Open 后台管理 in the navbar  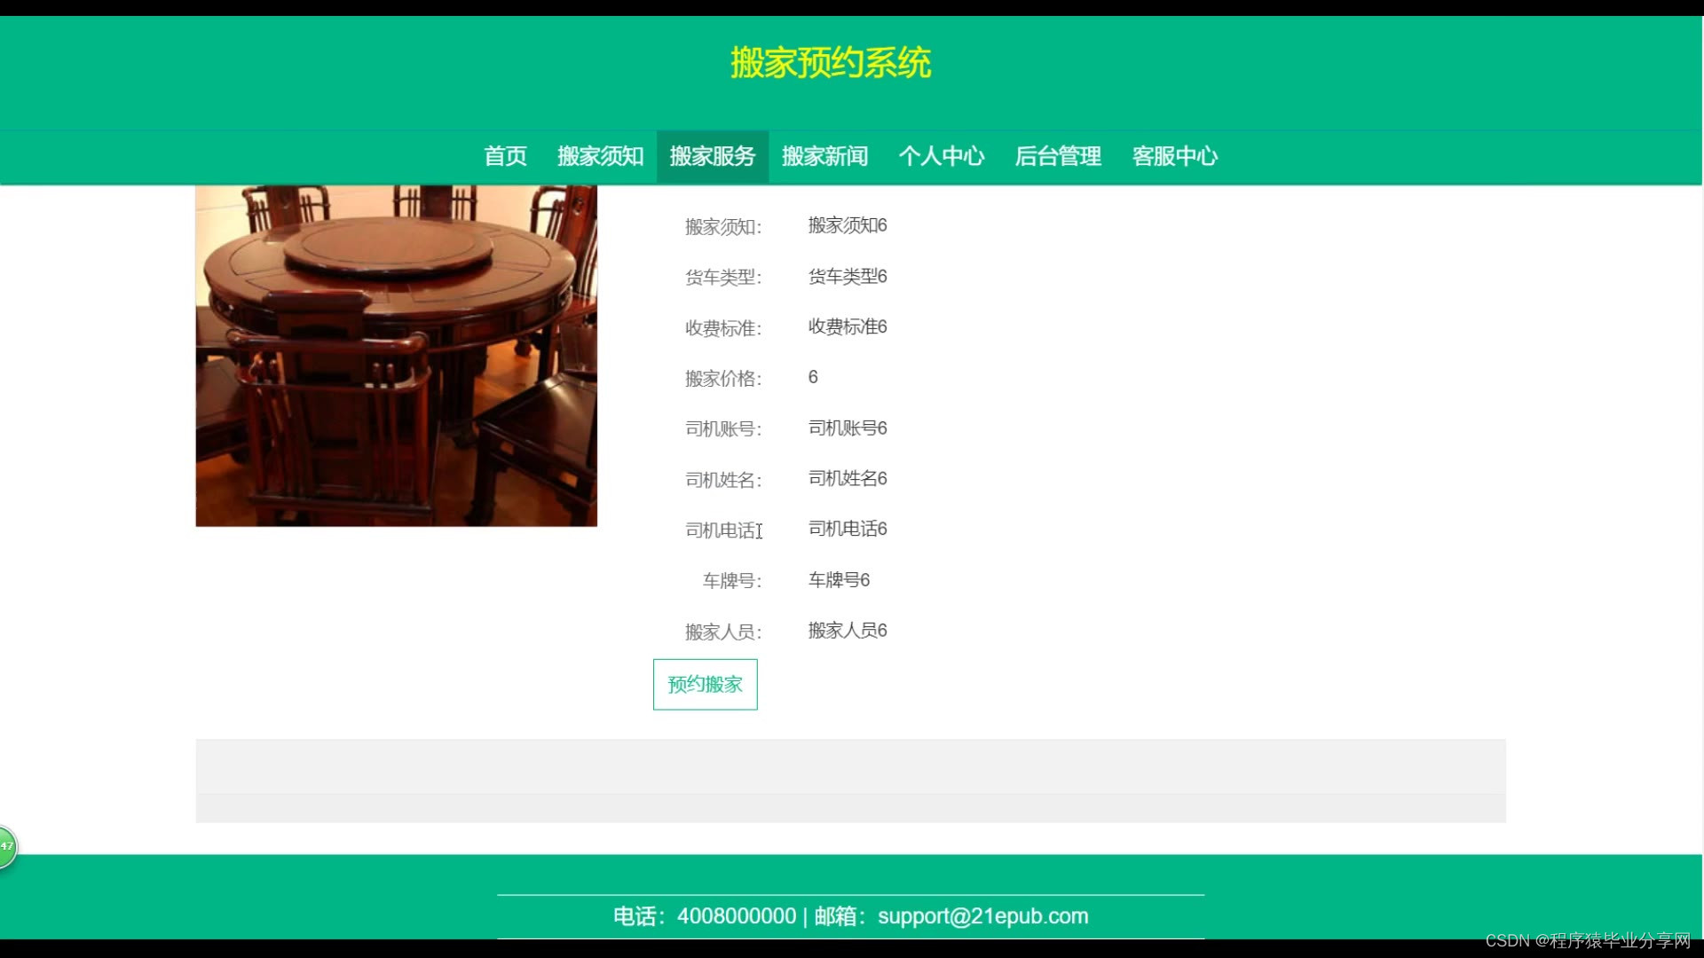[1058, 156]
